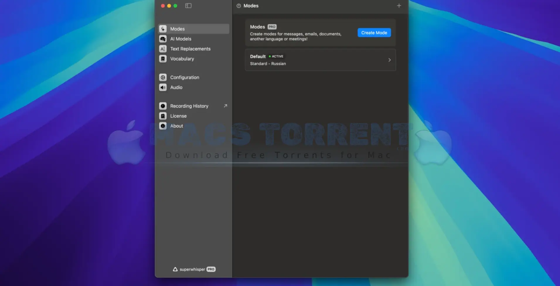Viewport: 560px width, 286px height.
Task: Expand the Default mode chevron
Action: [x=389, y=60]
